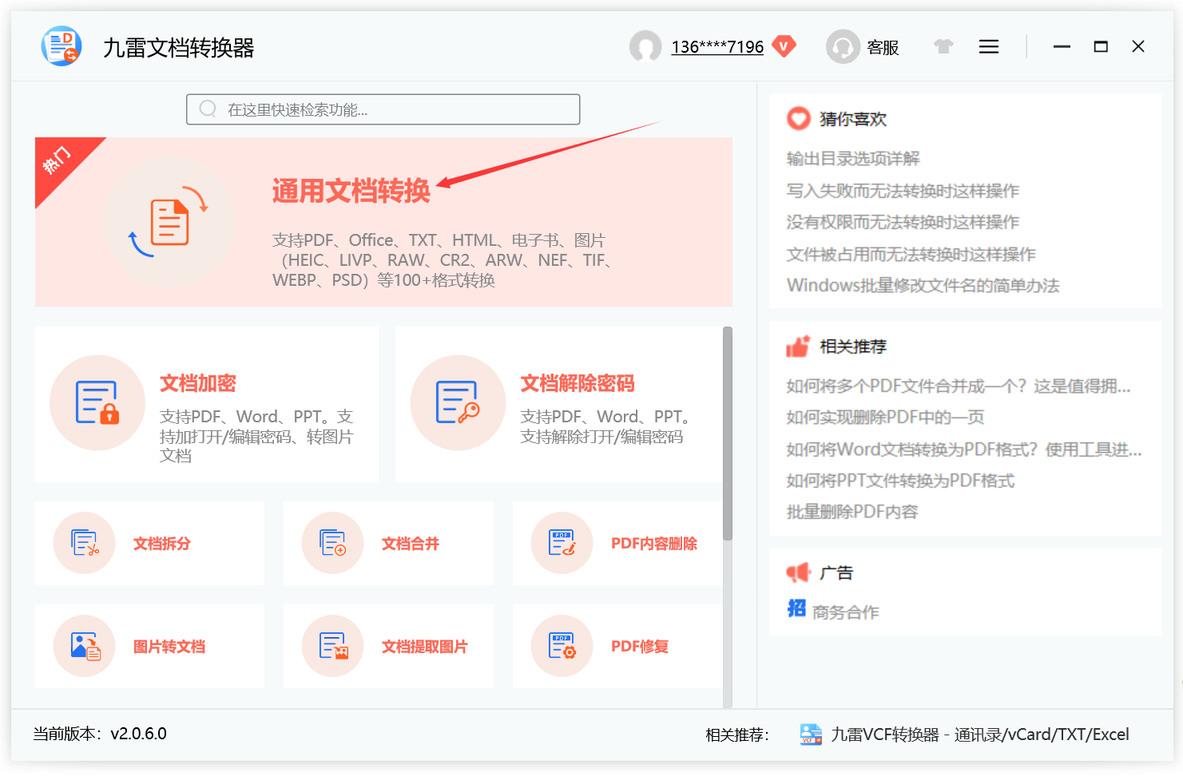Open the 客服 support label

pyautogui.click(x=883, y=47)
